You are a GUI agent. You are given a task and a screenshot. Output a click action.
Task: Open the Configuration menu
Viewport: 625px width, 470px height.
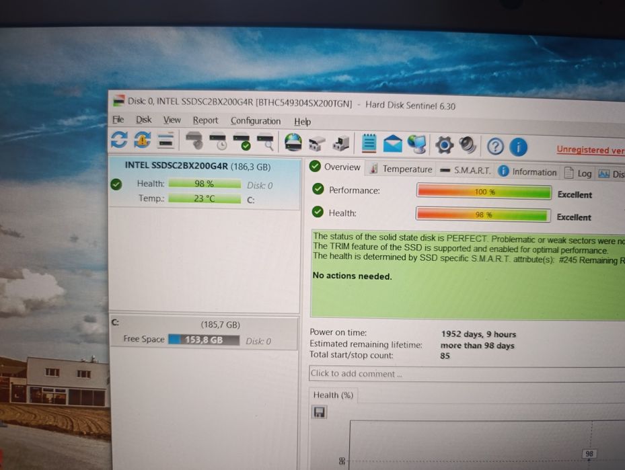coord(256,121)
